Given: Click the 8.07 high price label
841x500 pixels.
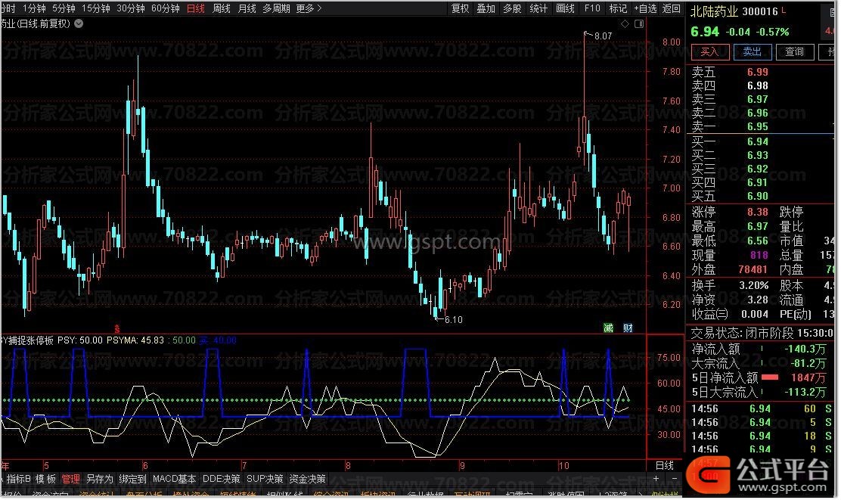Looking at the screenshot, I should pos(603,36).
